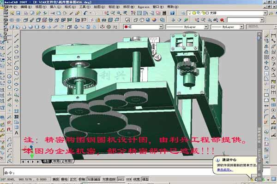Toggle DUCS in status bar
This screenshot has width=277, height=184.
coord(121,179)
